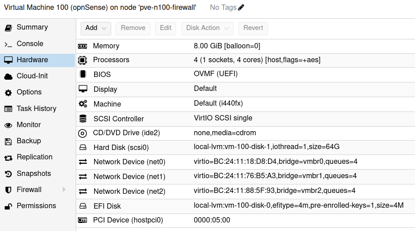Click the Remove button
The width and height of the screenshot is (415, 231).
[x=133, y=28]
